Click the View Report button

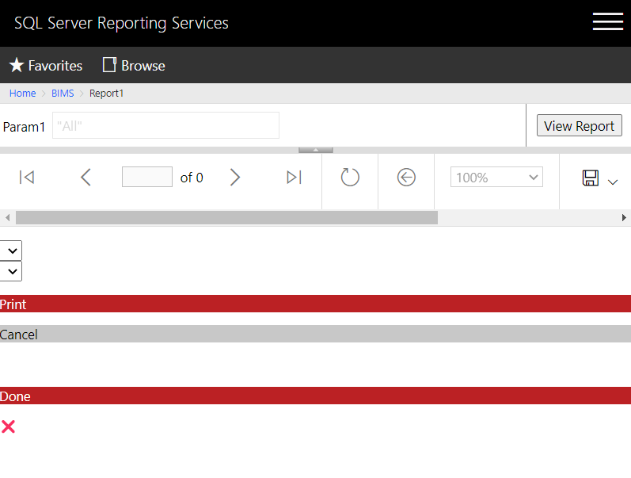pyautogui.click(x=579, y=126)
